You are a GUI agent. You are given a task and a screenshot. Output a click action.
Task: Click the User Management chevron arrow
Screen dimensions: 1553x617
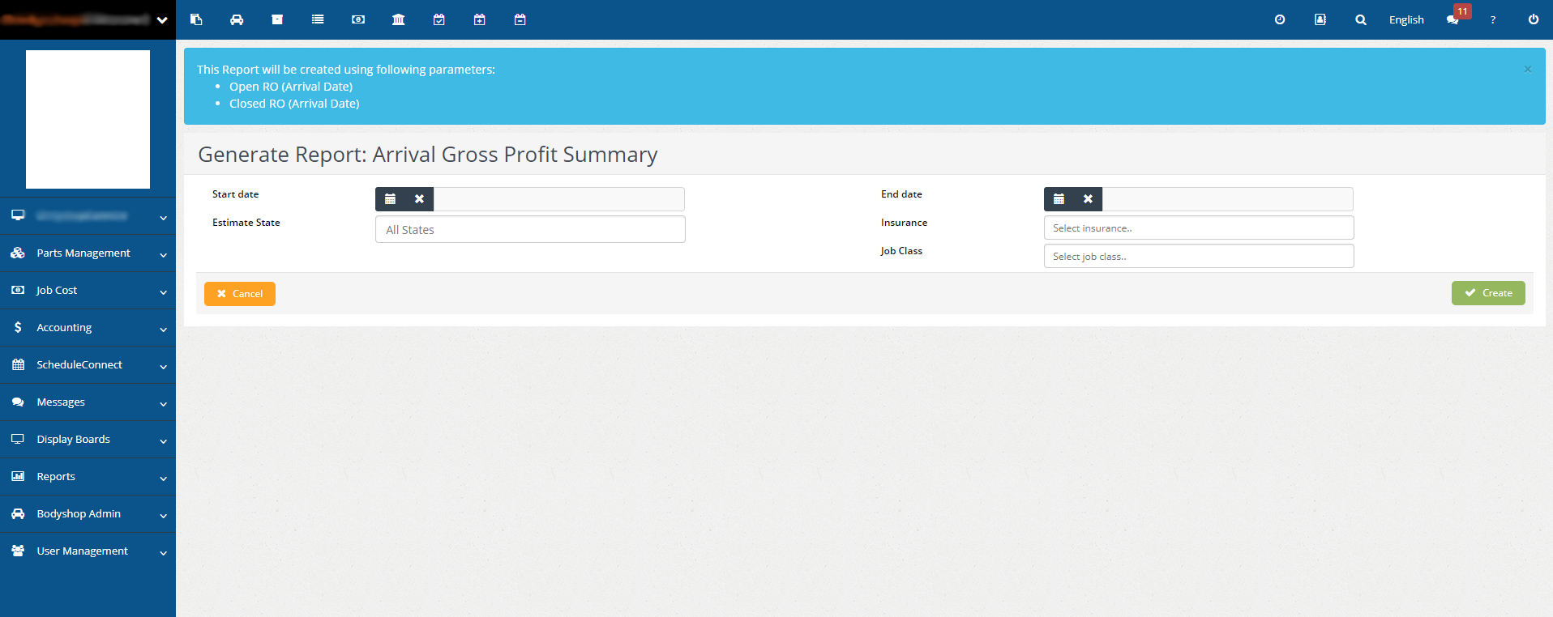(x=163, y=553)
